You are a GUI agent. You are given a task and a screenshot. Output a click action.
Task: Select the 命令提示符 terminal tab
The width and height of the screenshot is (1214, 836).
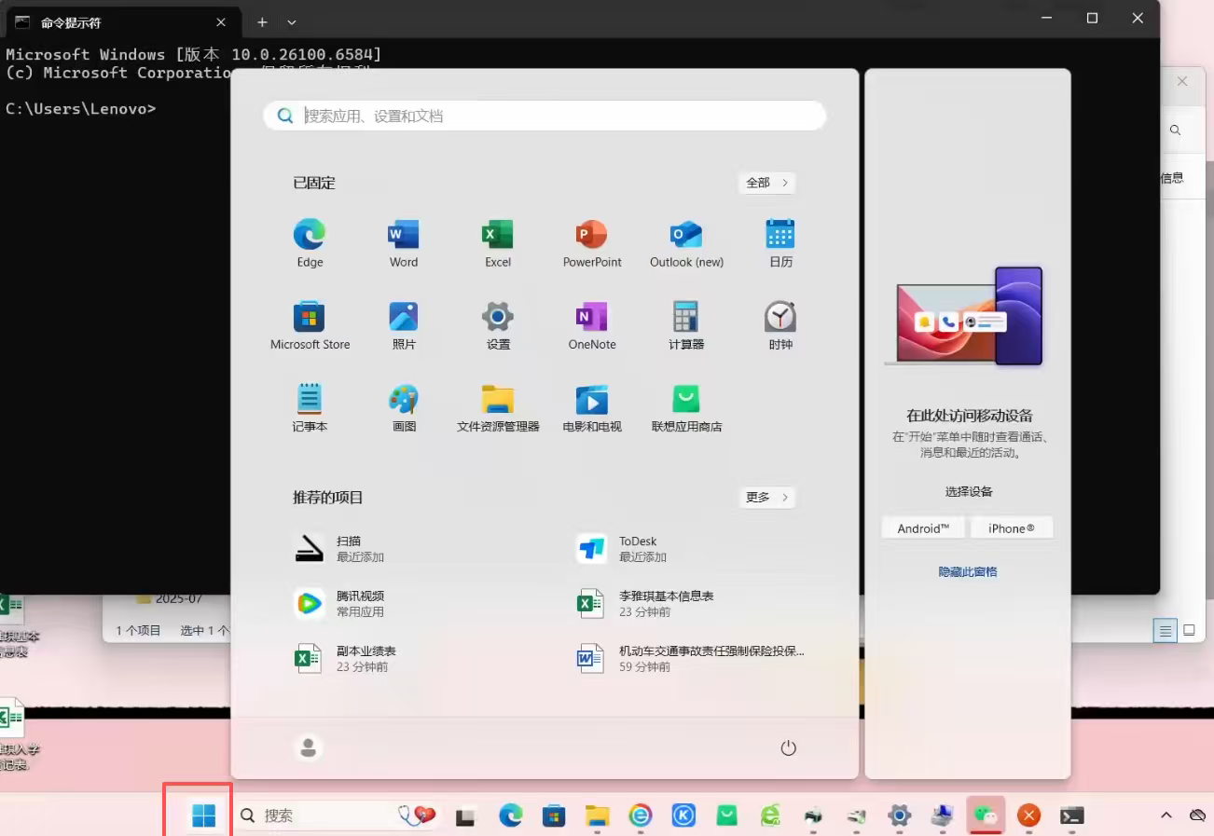tap(112, 21)
